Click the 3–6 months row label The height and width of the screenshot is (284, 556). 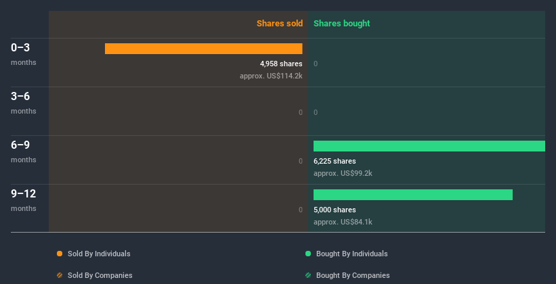click(x=24, y=103)
